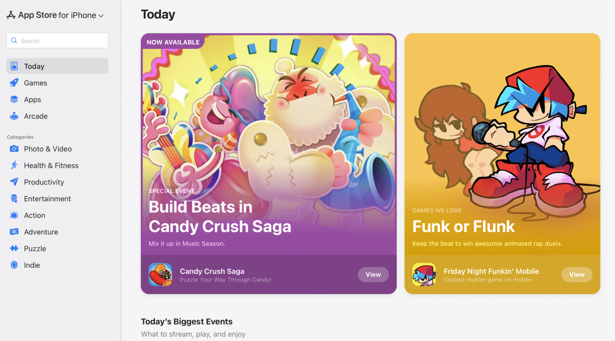Open the Action category
The width and height of the screenshot is (615, 341).
(x=35, y=215)
